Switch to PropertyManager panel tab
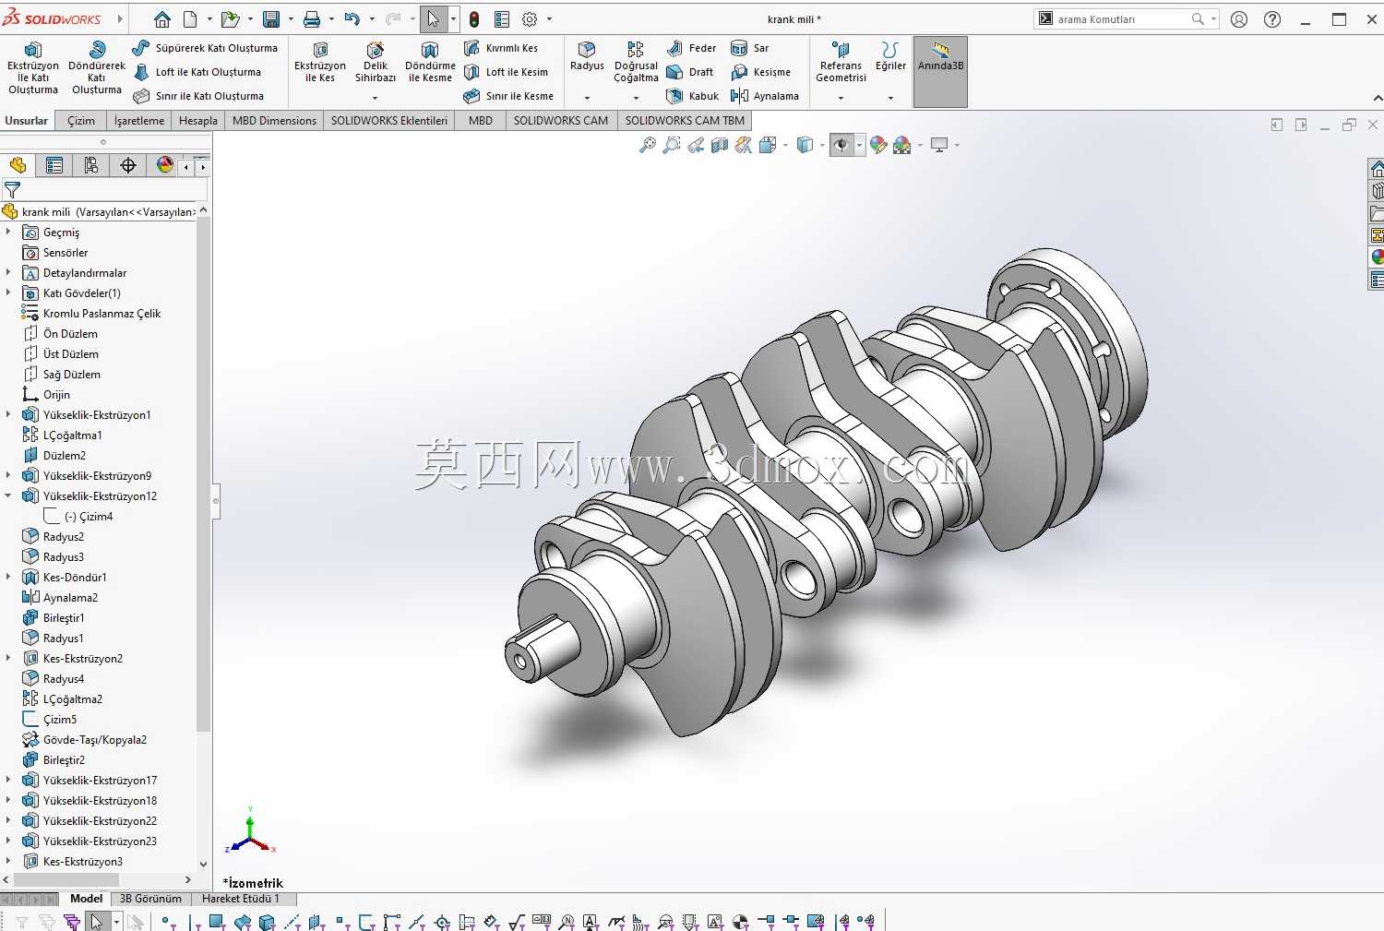 (x=54, y=165)
